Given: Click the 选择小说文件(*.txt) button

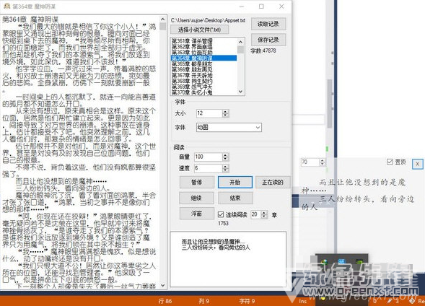Looking at the screenshot, I should pyautogui.click(x=199, y=30).
